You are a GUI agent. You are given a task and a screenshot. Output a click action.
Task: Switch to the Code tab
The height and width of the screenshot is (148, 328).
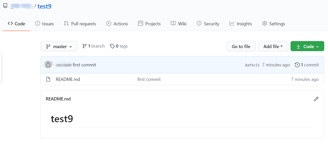(16, 24)
